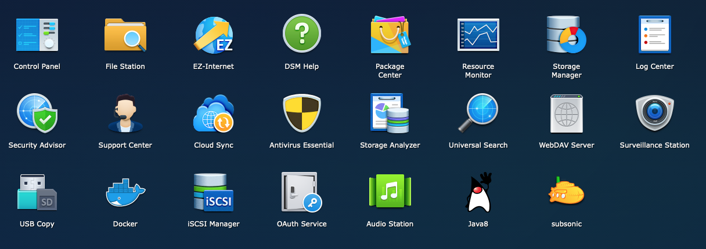This screenshot has width=706, height=249.
Task: Launch Universal Search
Action: point(478,113)
